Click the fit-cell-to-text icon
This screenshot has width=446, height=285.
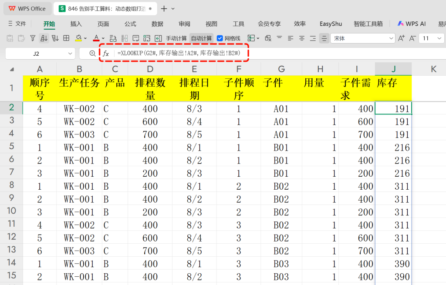136,38
